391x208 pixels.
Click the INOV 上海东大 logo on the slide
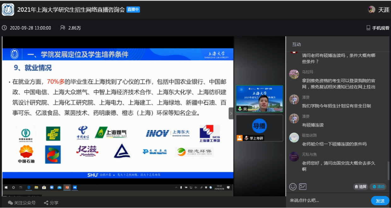click(x=168, y=133)
